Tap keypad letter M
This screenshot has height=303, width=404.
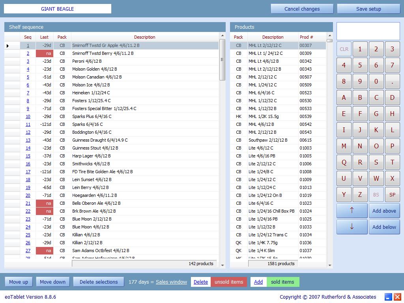coord(344,146)
